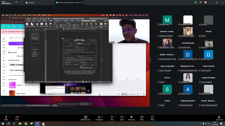Screen dimensions: 225x126
Task: Open Host tools
Action: (x=131, y=118)
